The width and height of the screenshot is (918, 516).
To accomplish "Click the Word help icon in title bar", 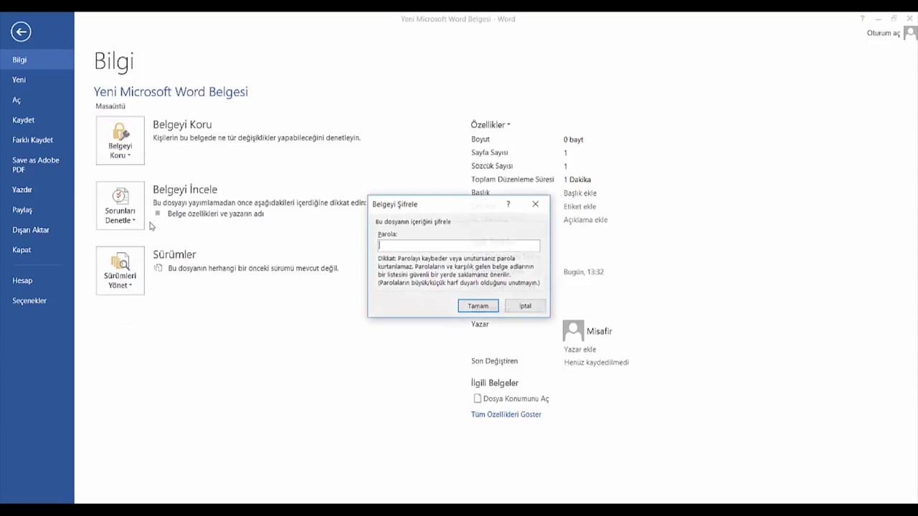I will tap(862, 19).
